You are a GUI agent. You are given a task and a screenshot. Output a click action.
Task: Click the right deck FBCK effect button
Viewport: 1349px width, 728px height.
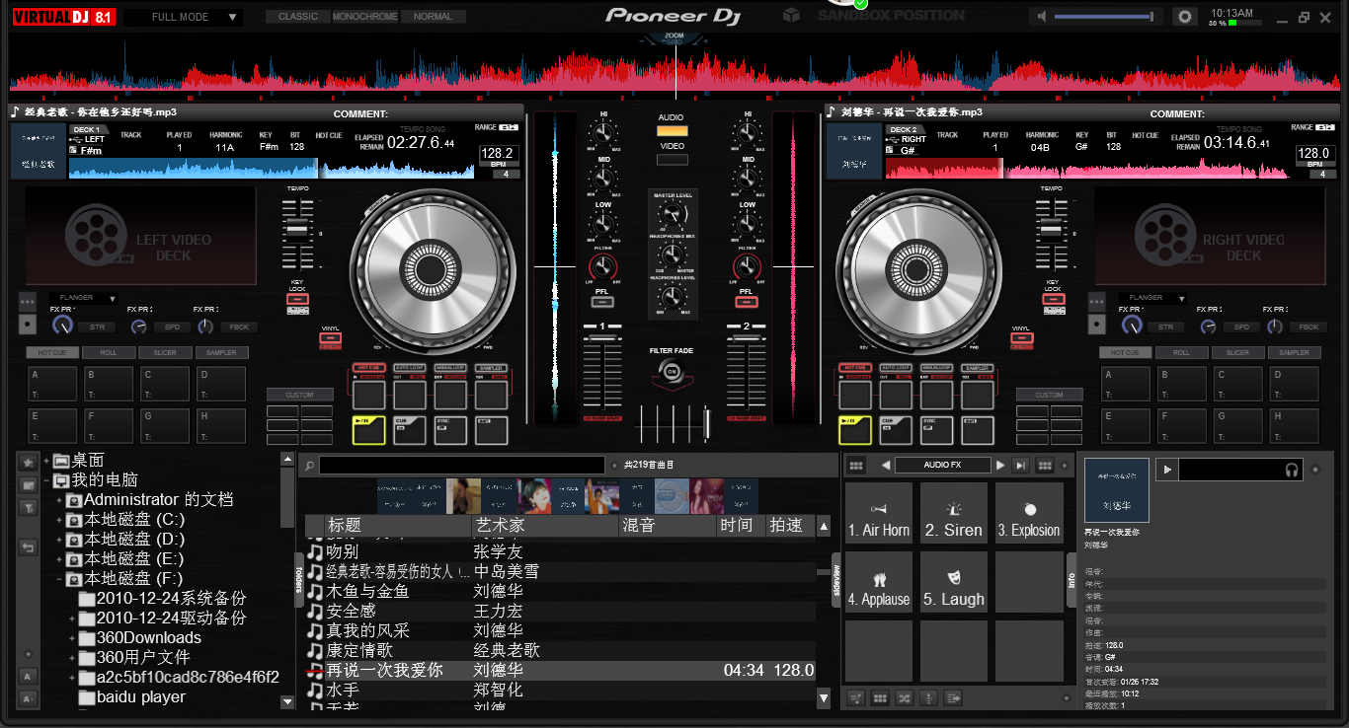[x=1309, y=327]
